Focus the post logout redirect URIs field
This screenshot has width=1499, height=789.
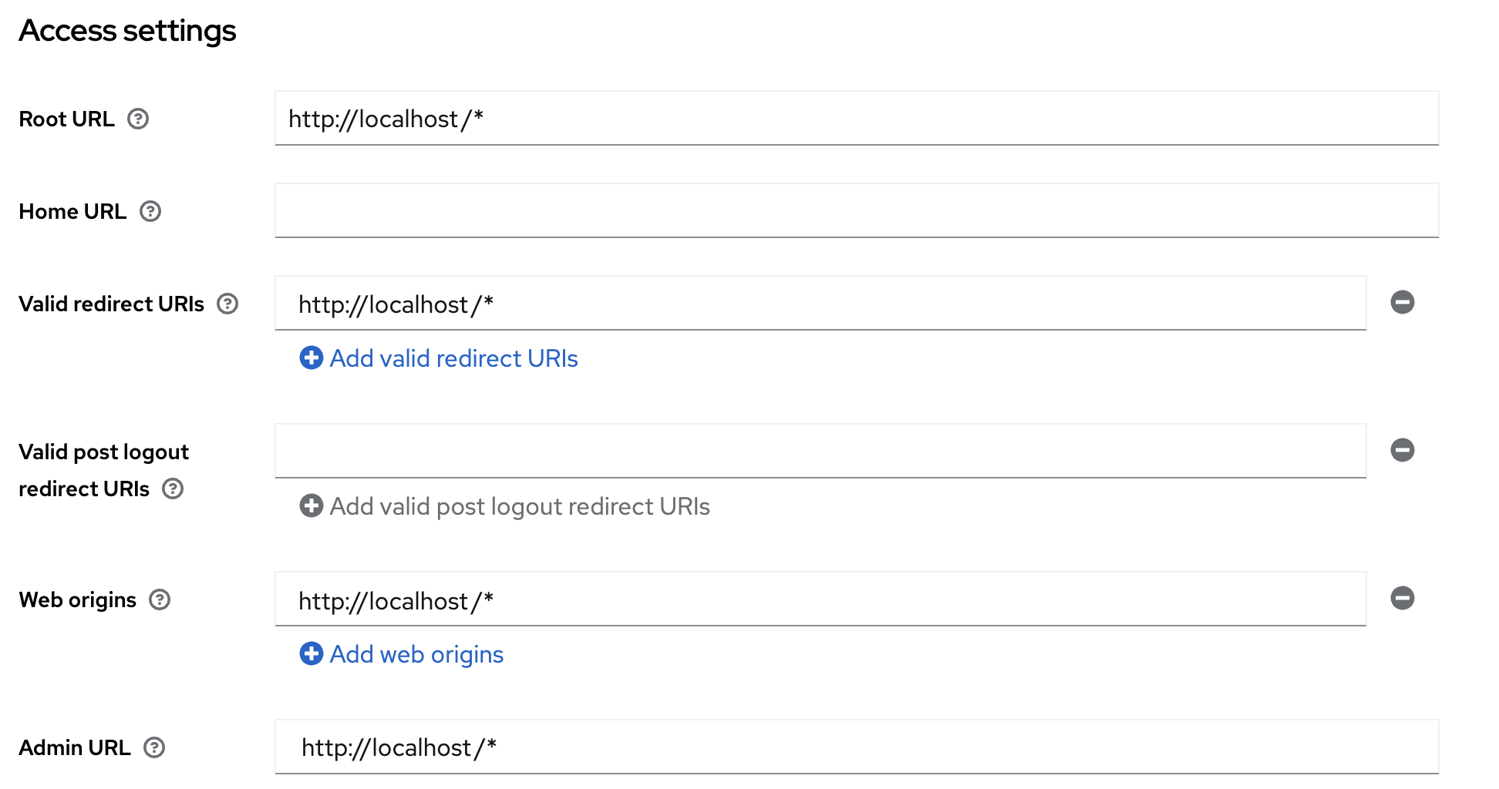[820, 452]
